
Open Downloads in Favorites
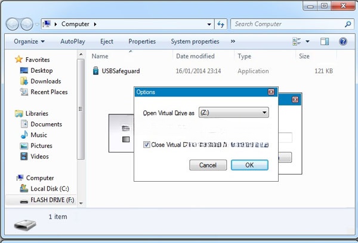point(46,81)
